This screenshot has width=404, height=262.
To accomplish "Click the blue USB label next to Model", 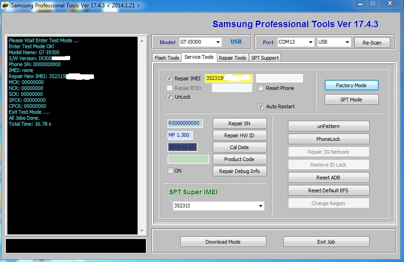I will click(x=236, y=41).
